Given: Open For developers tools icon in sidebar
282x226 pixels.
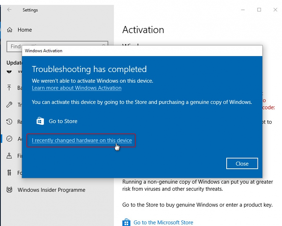Looking at the screenshot, I should tap(9, 173).
